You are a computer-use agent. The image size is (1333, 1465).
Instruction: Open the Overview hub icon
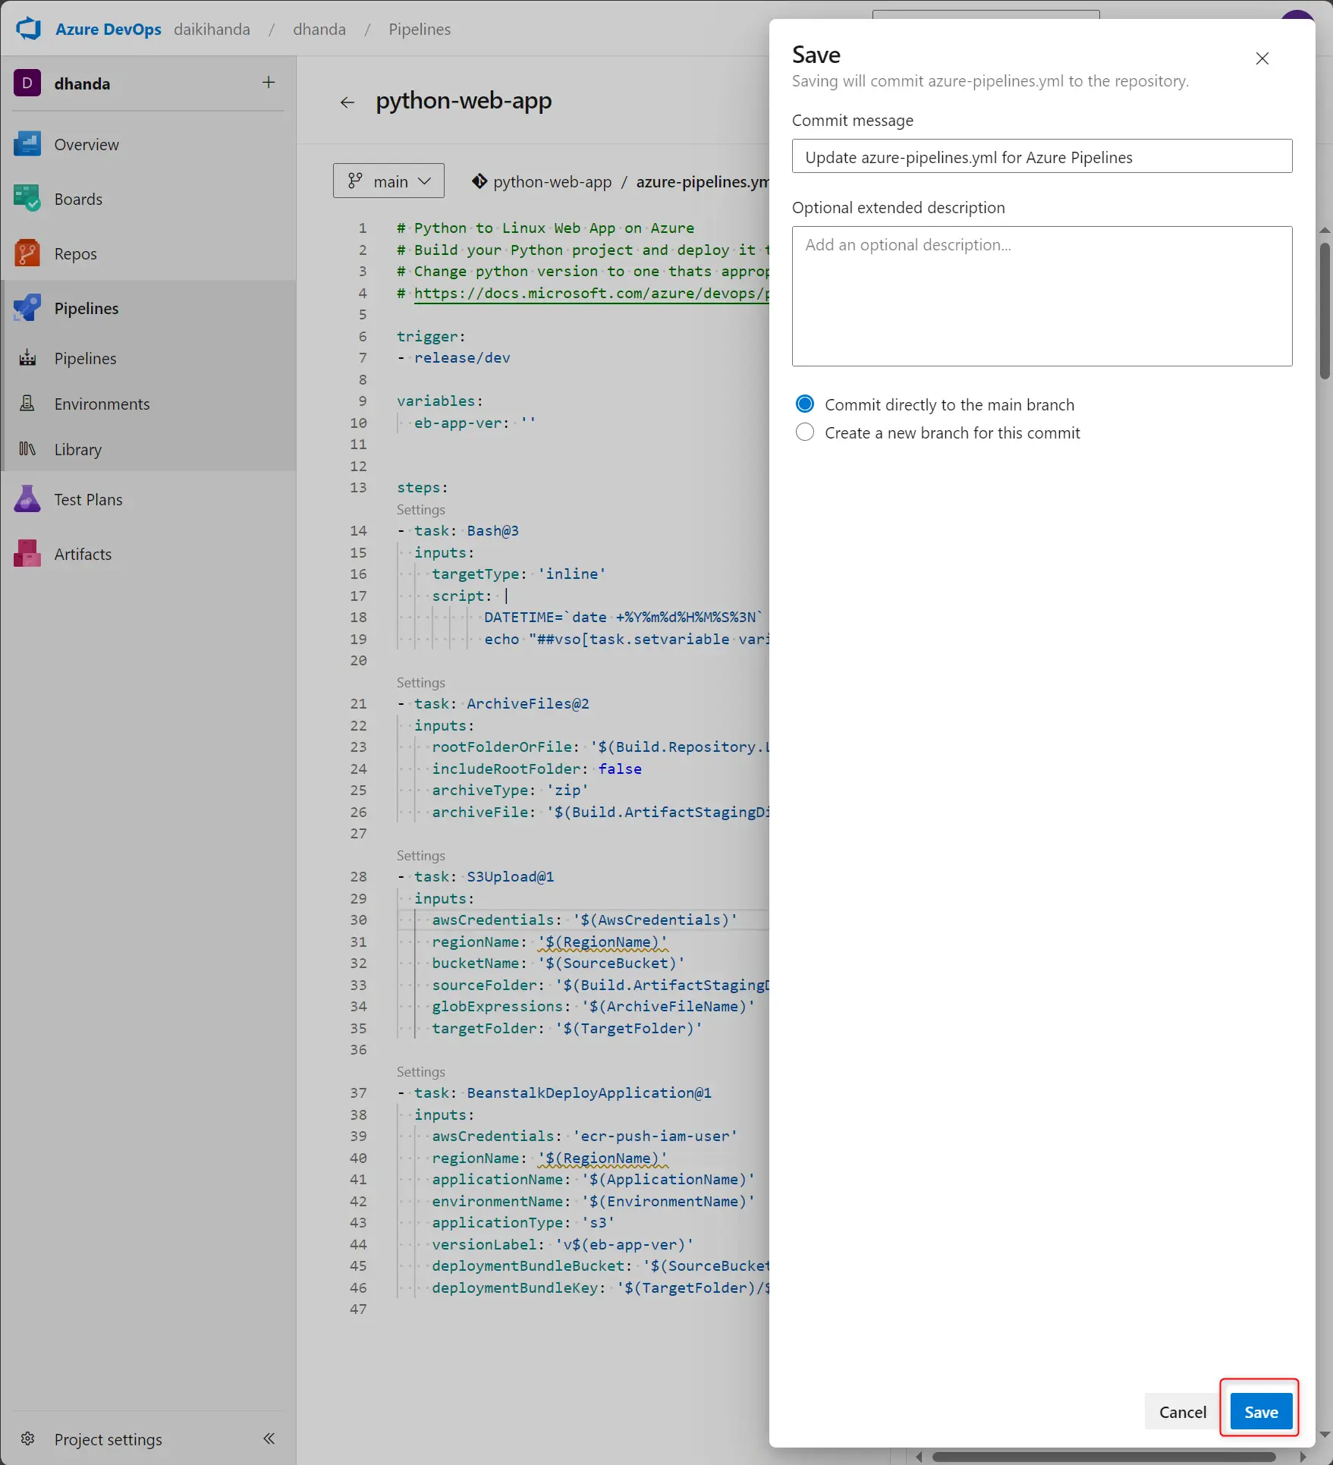(27, 144)
